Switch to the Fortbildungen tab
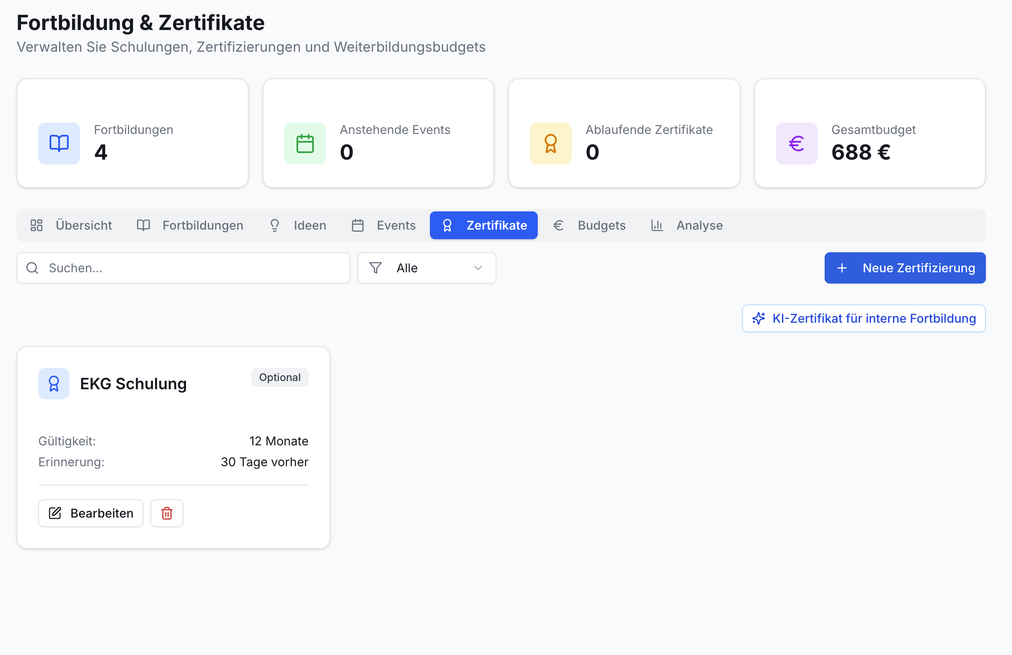 pyautogui.click(x=190, y=225)
